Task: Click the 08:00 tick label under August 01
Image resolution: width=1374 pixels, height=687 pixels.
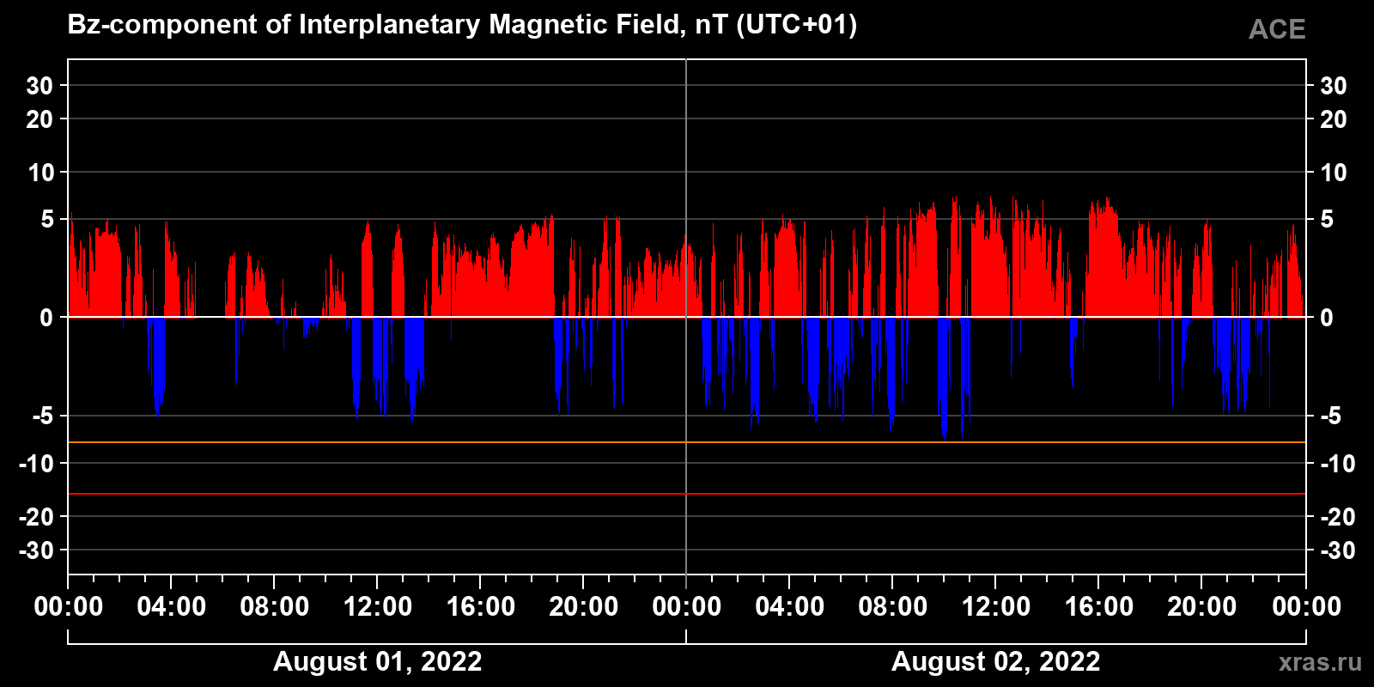Action: tap(275, 607)
